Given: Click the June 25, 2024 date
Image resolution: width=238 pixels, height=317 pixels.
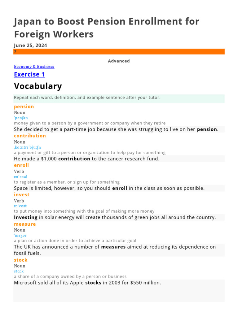Looking at the screenshot, I should click(x=30, y=45).
